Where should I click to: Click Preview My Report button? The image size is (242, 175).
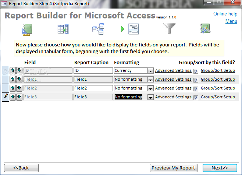pos(174,168)
